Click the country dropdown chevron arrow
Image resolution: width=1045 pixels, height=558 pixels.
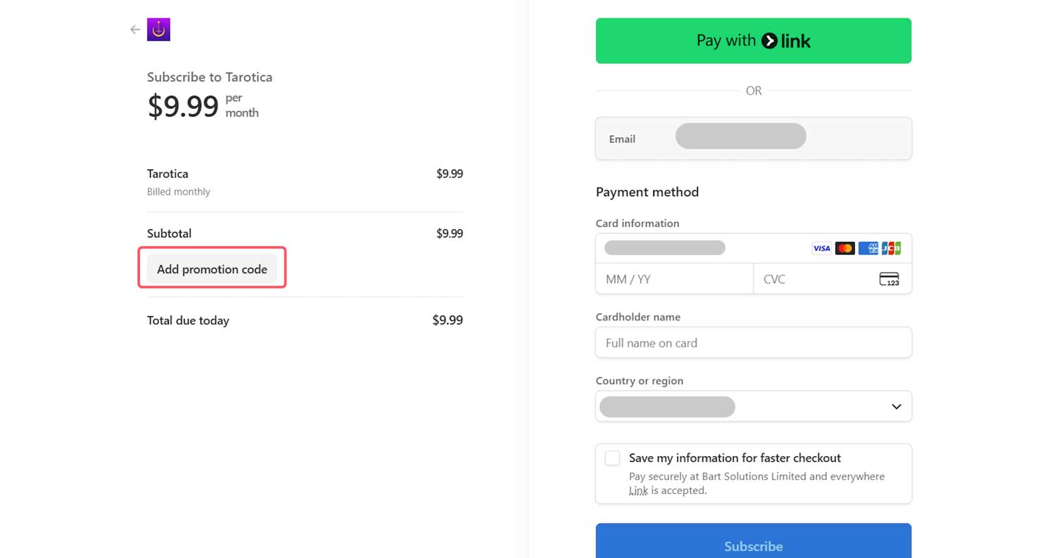pyautogui.click(x=896, y=407)
